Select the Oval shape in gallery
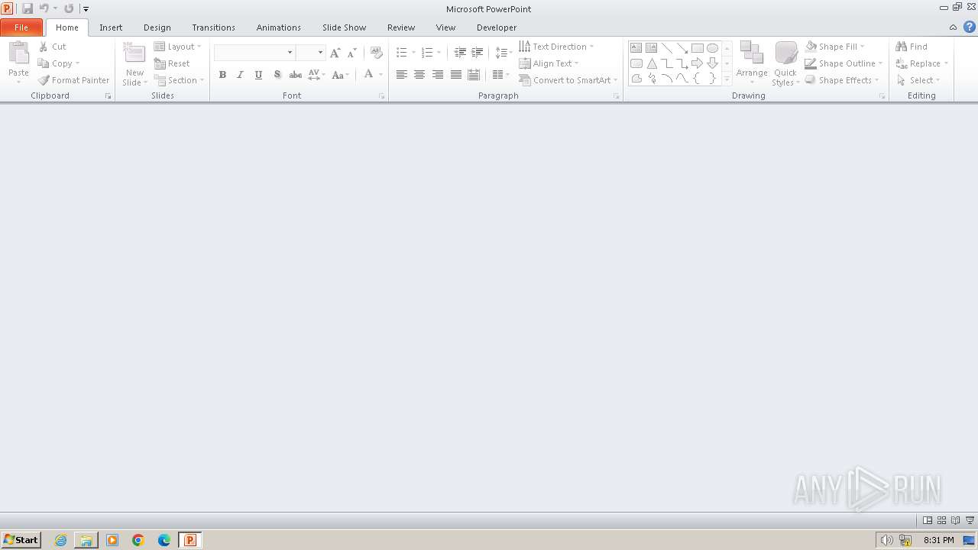Viewport: 978px width, 550px height. 712,47
